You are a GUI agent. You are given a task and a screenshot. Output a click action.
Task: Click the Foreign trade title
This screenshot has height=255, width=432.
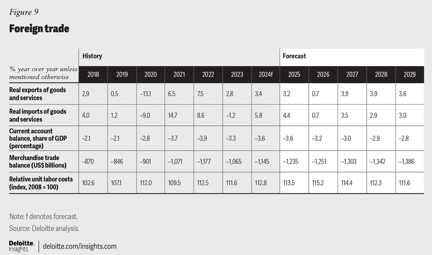click(x=39, y=29)
